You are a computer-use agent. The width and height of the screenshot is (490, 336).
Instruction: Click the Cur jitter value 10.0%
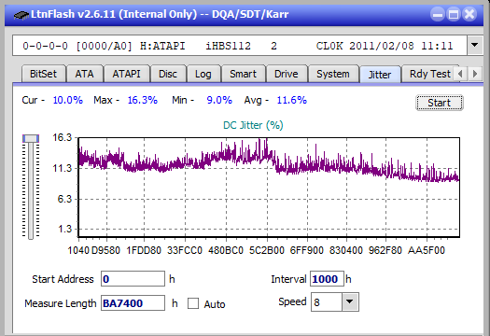67,100
